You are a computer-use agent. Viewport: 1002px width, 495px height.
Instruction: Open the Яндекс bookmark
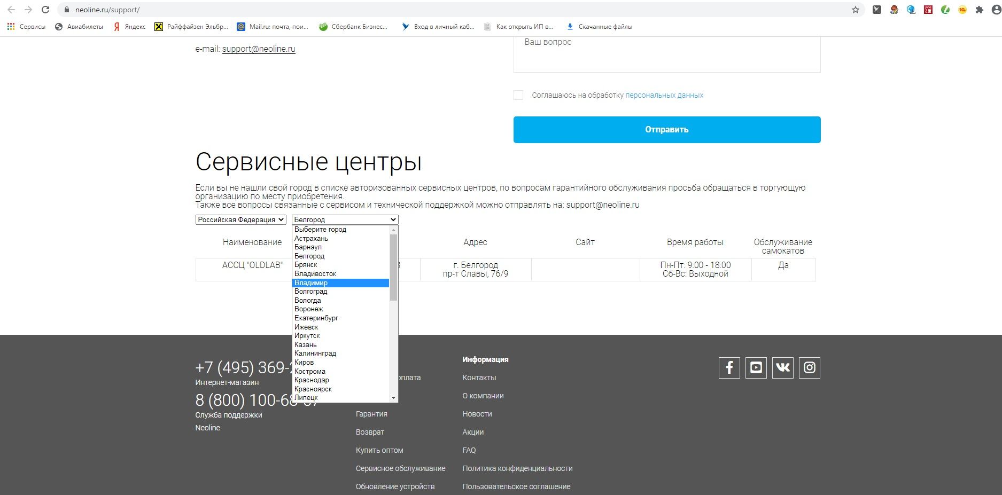129,27
